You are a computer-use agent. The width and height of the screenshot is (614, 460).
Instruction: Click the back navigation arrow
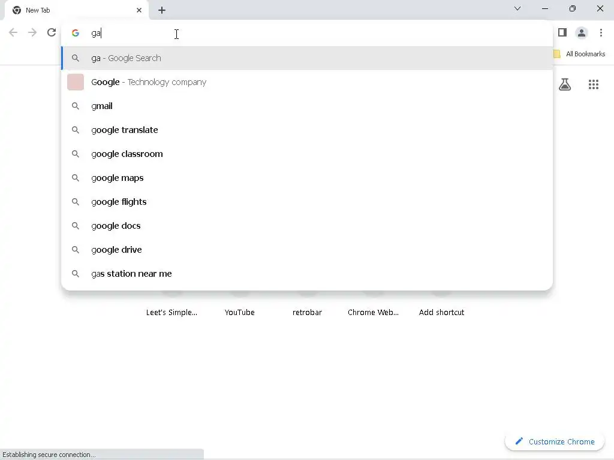click(x=13, y=32)
